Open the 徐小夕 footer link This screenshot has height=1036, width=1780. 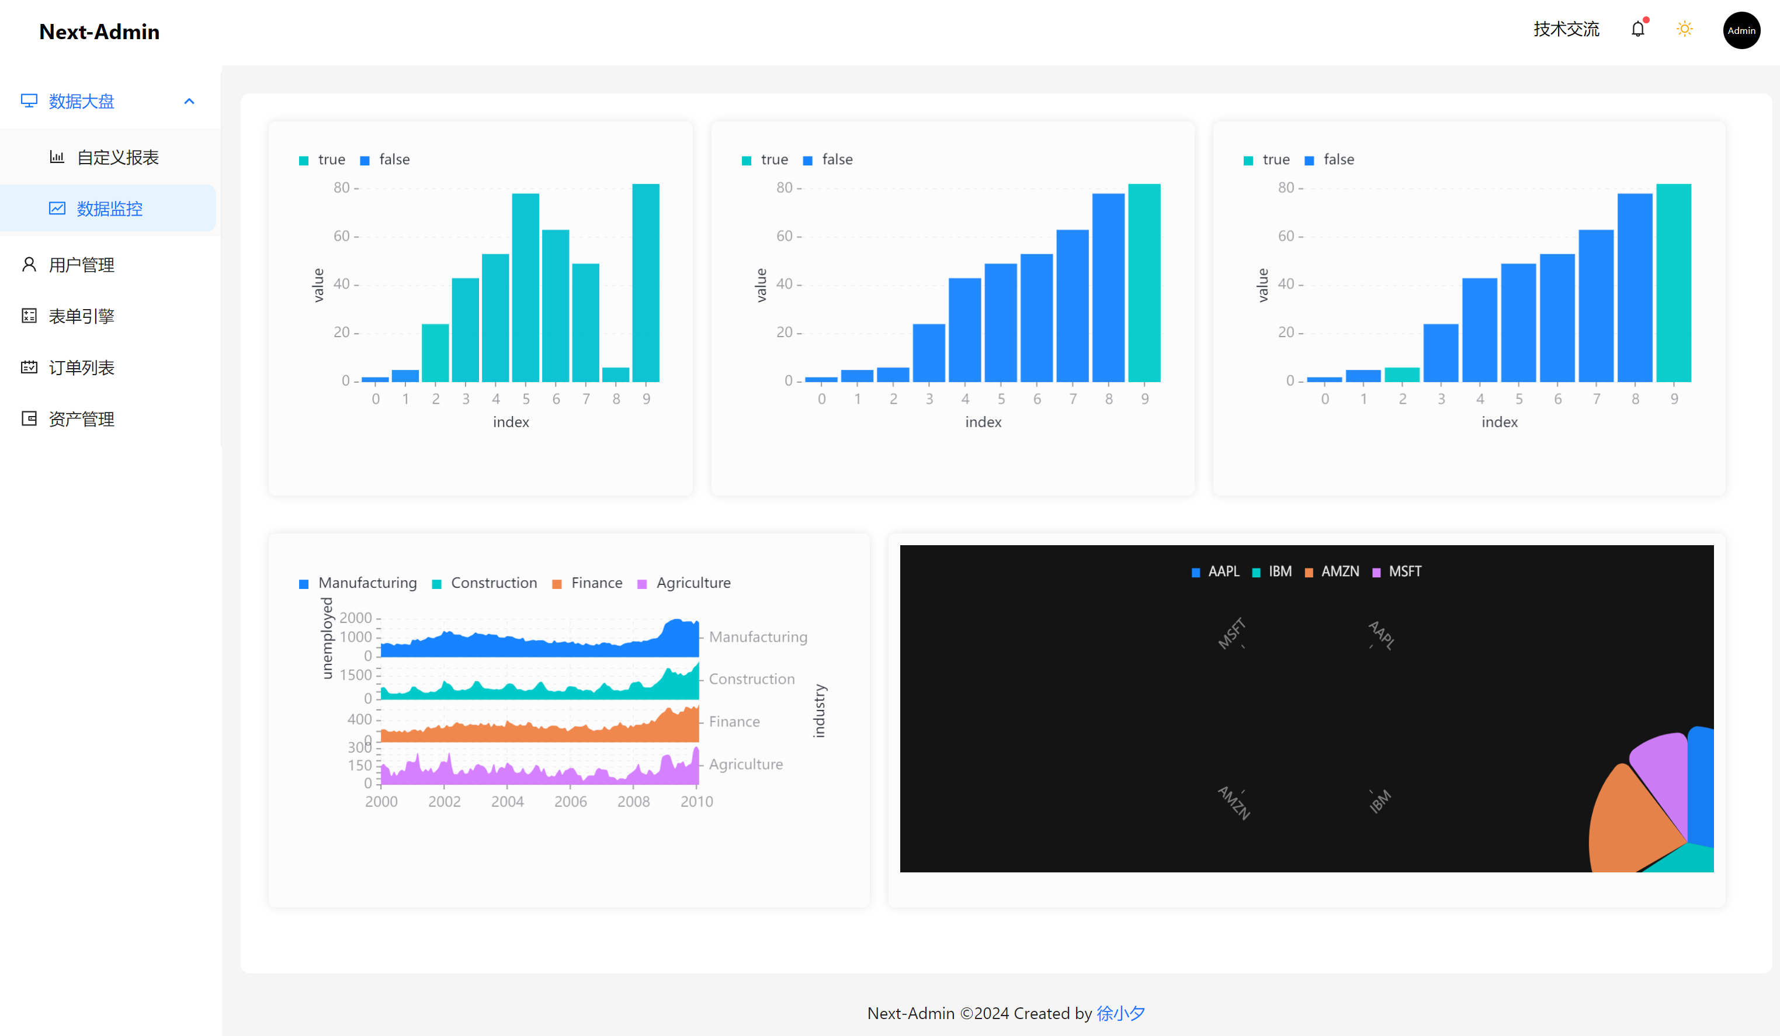(1120, 1013)
